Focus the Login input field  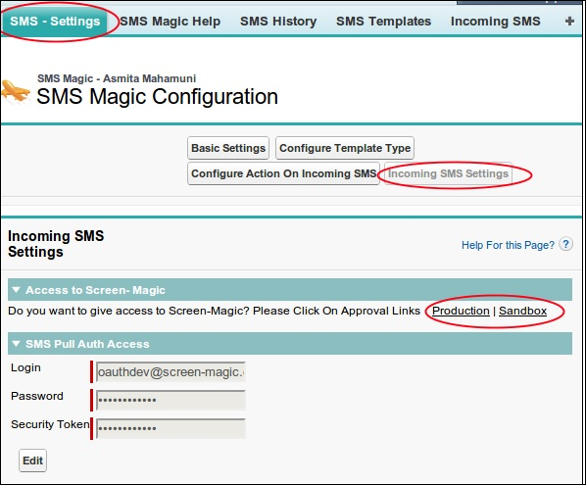click(x=171, y=371)
